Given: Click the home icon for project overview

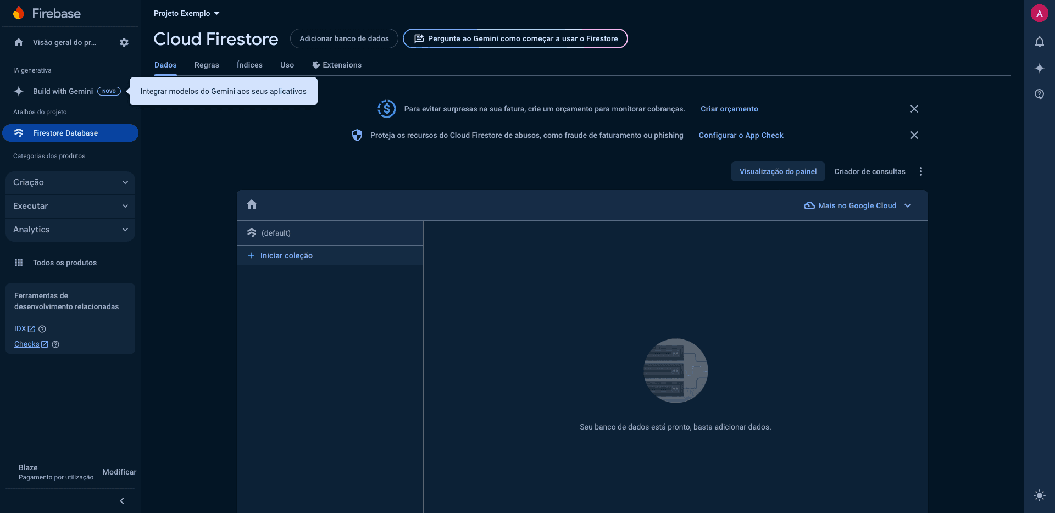Looking at the screenshot, I should pyautogui.click(x=19, y=42).
